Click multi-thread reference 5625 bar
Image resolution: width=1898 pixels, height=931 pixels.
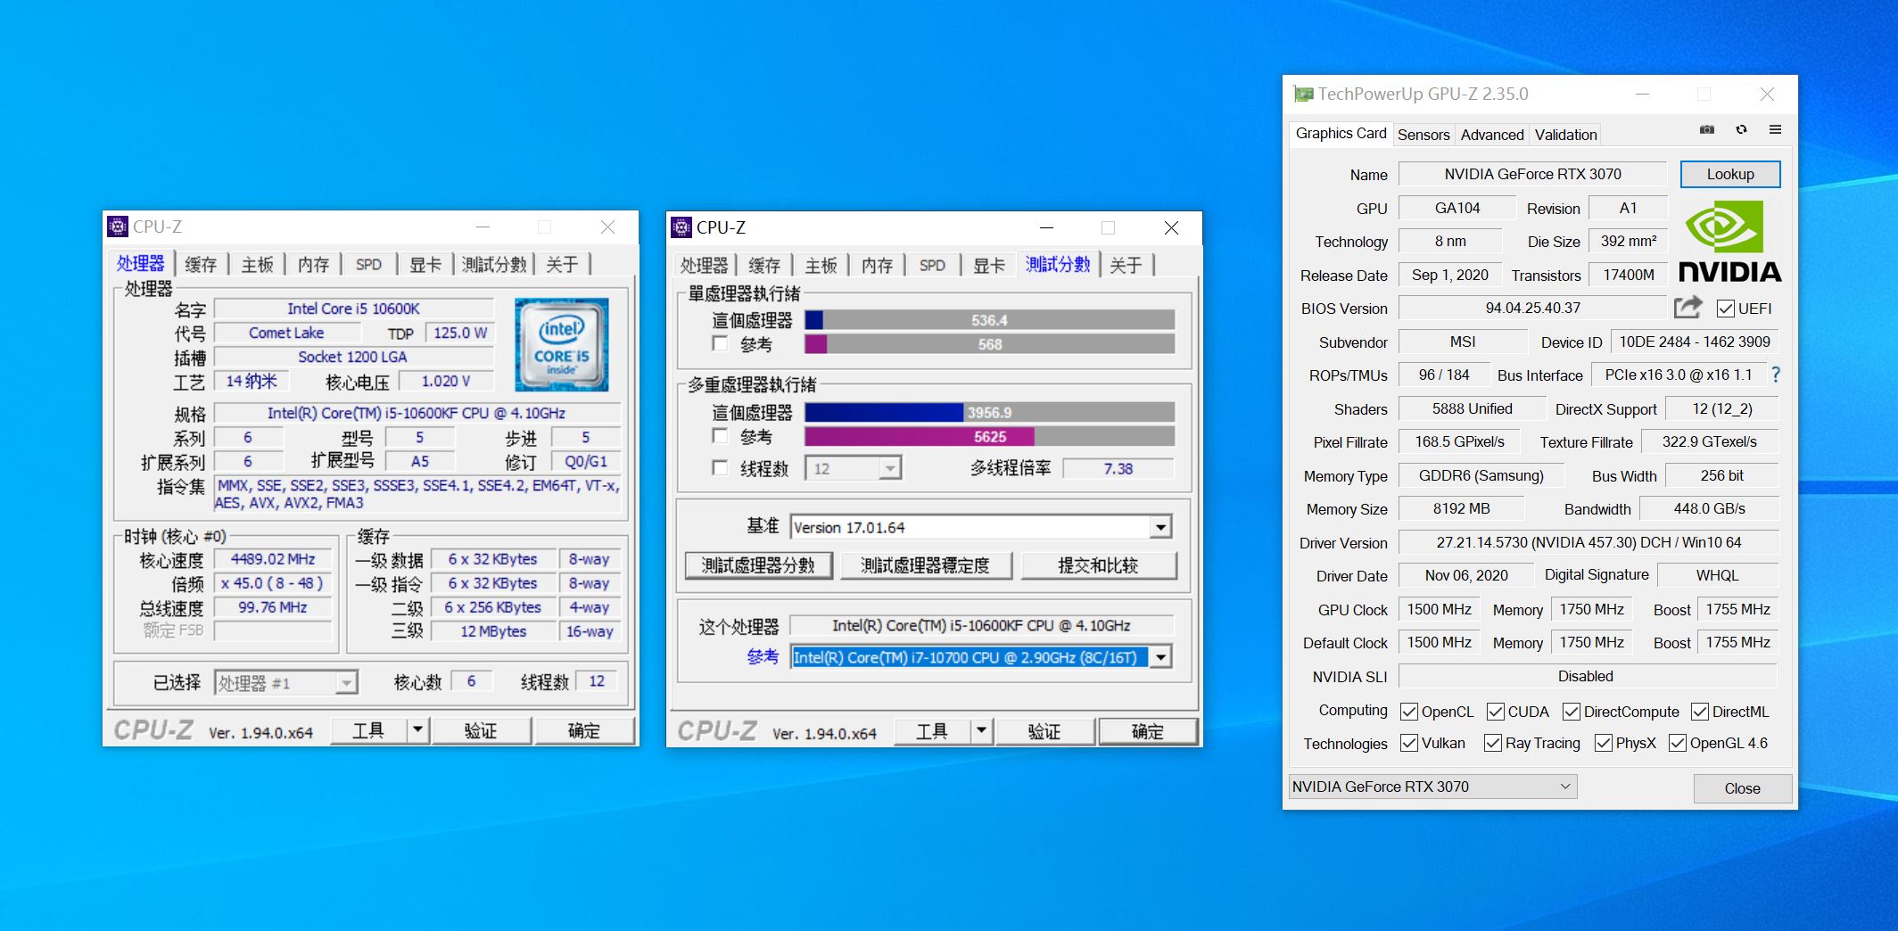pyautogui.click(x=989, y=436)
